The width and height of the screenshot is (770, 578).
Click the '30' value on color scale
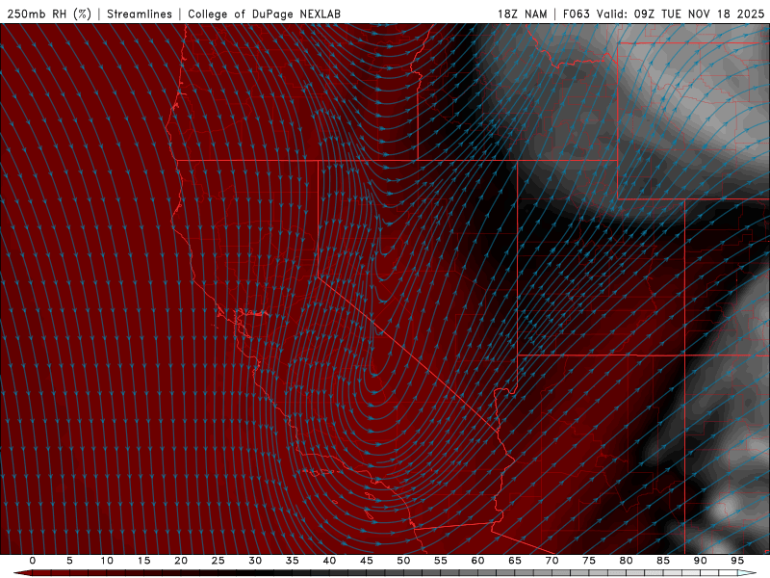coord(255,561)
